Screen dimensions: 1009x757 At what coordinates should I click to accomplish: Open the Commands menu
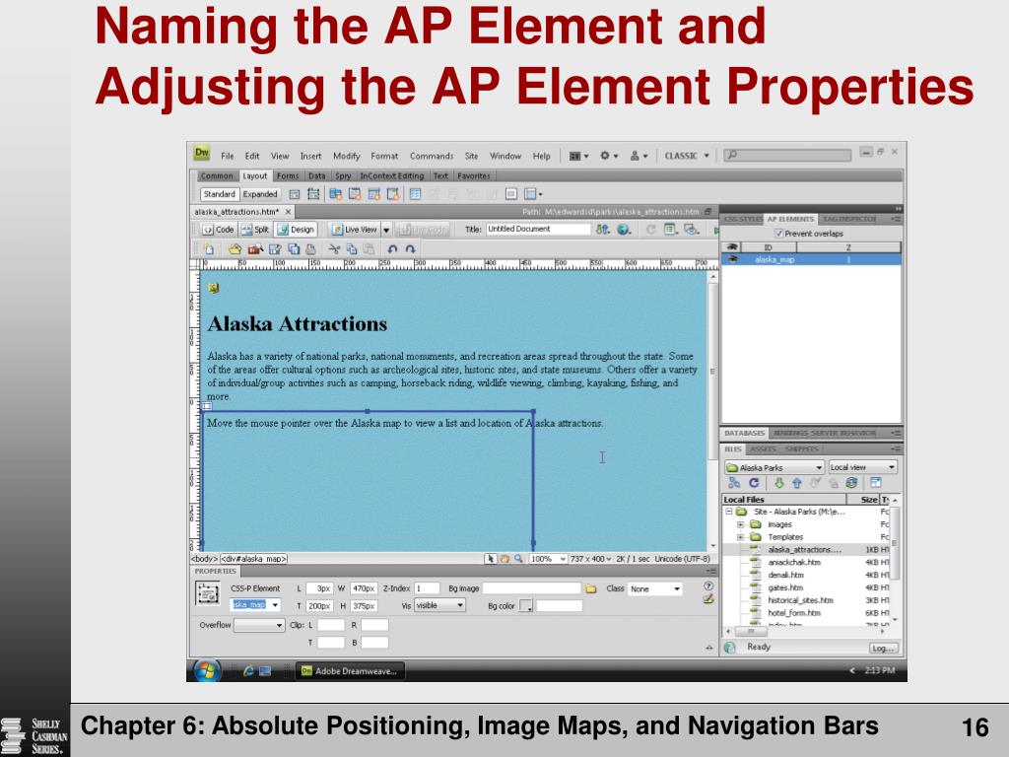432,156
